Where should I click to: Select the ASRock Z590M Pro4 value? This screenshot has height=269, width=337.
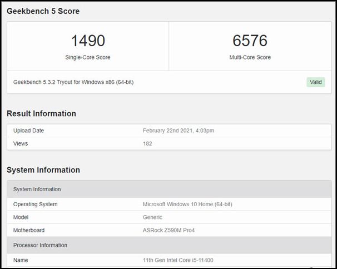coord(168,230)
